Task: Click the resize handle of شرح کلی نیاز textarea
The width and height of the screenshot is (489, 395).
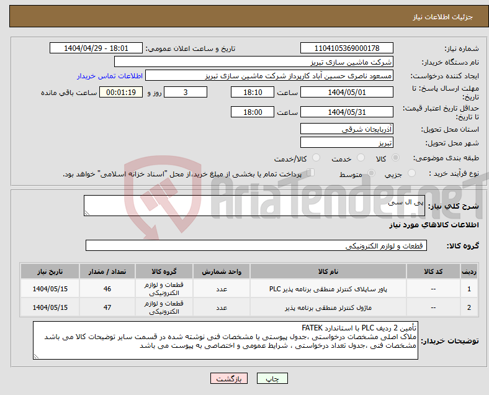Action: (x=87, y=213)
